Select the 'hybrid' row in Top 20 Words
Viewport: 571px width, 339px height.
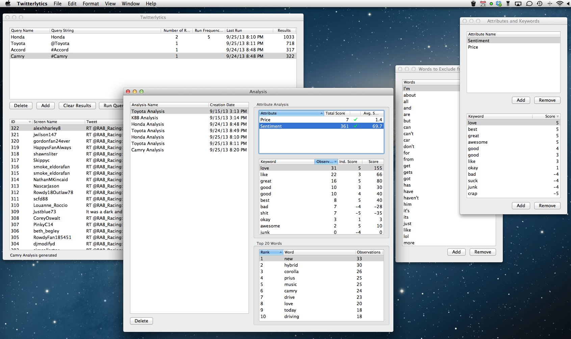[x=321, y=265]
